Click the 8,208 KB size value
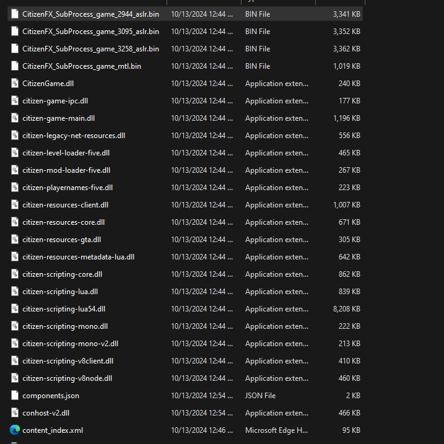This screenshot has height=444, width=444. click(x=347, y=308)
